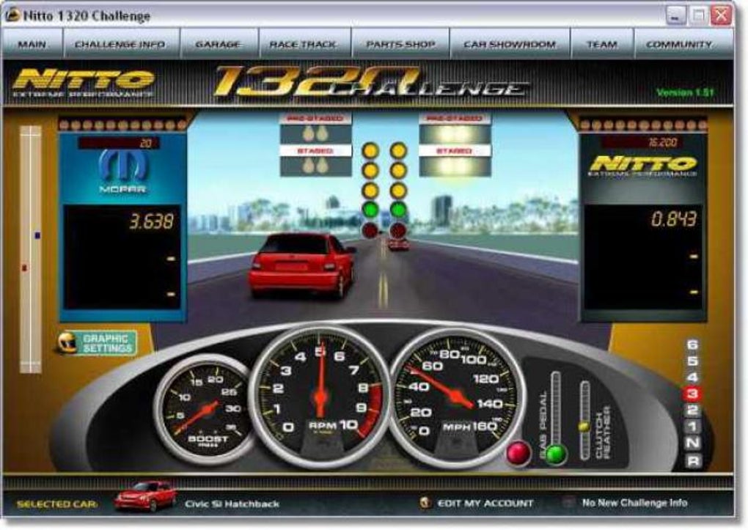Switch to the RACE TRACK tab
Screen dimensions: 748x530
[304, 44]
